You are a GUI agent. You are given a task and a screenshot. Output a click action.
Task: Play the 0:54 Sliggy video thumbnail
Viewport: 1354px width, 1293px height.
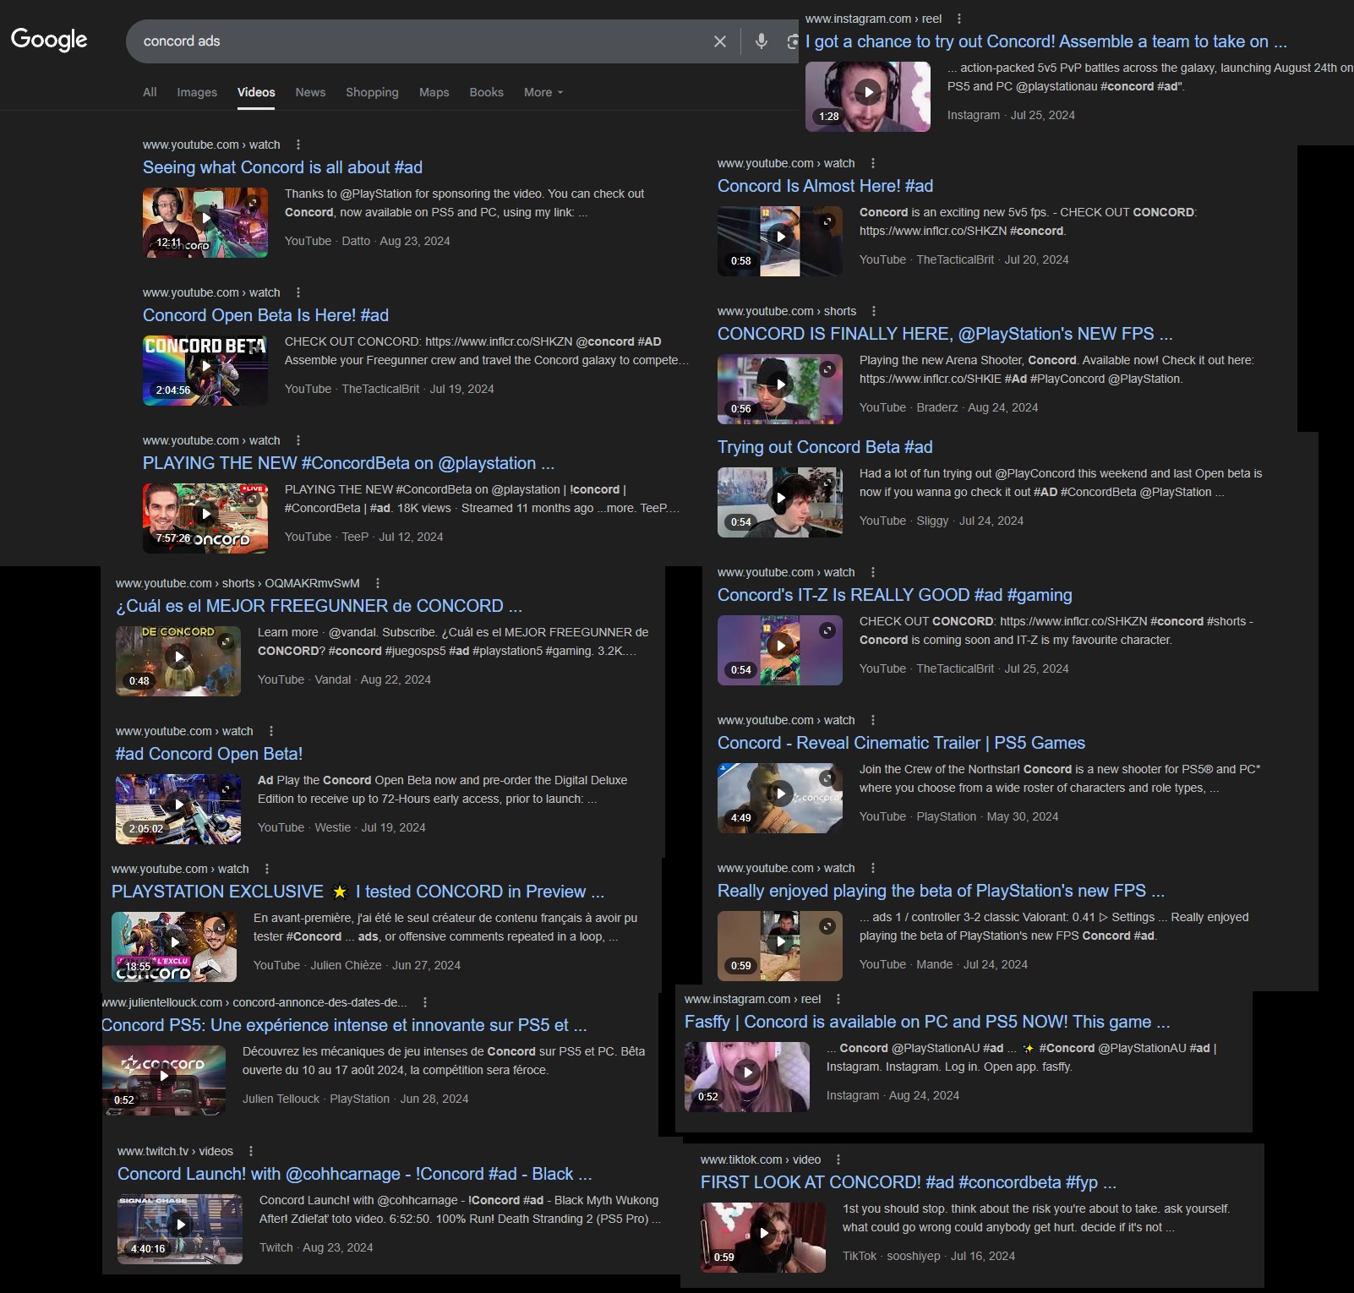pos(780,502)
